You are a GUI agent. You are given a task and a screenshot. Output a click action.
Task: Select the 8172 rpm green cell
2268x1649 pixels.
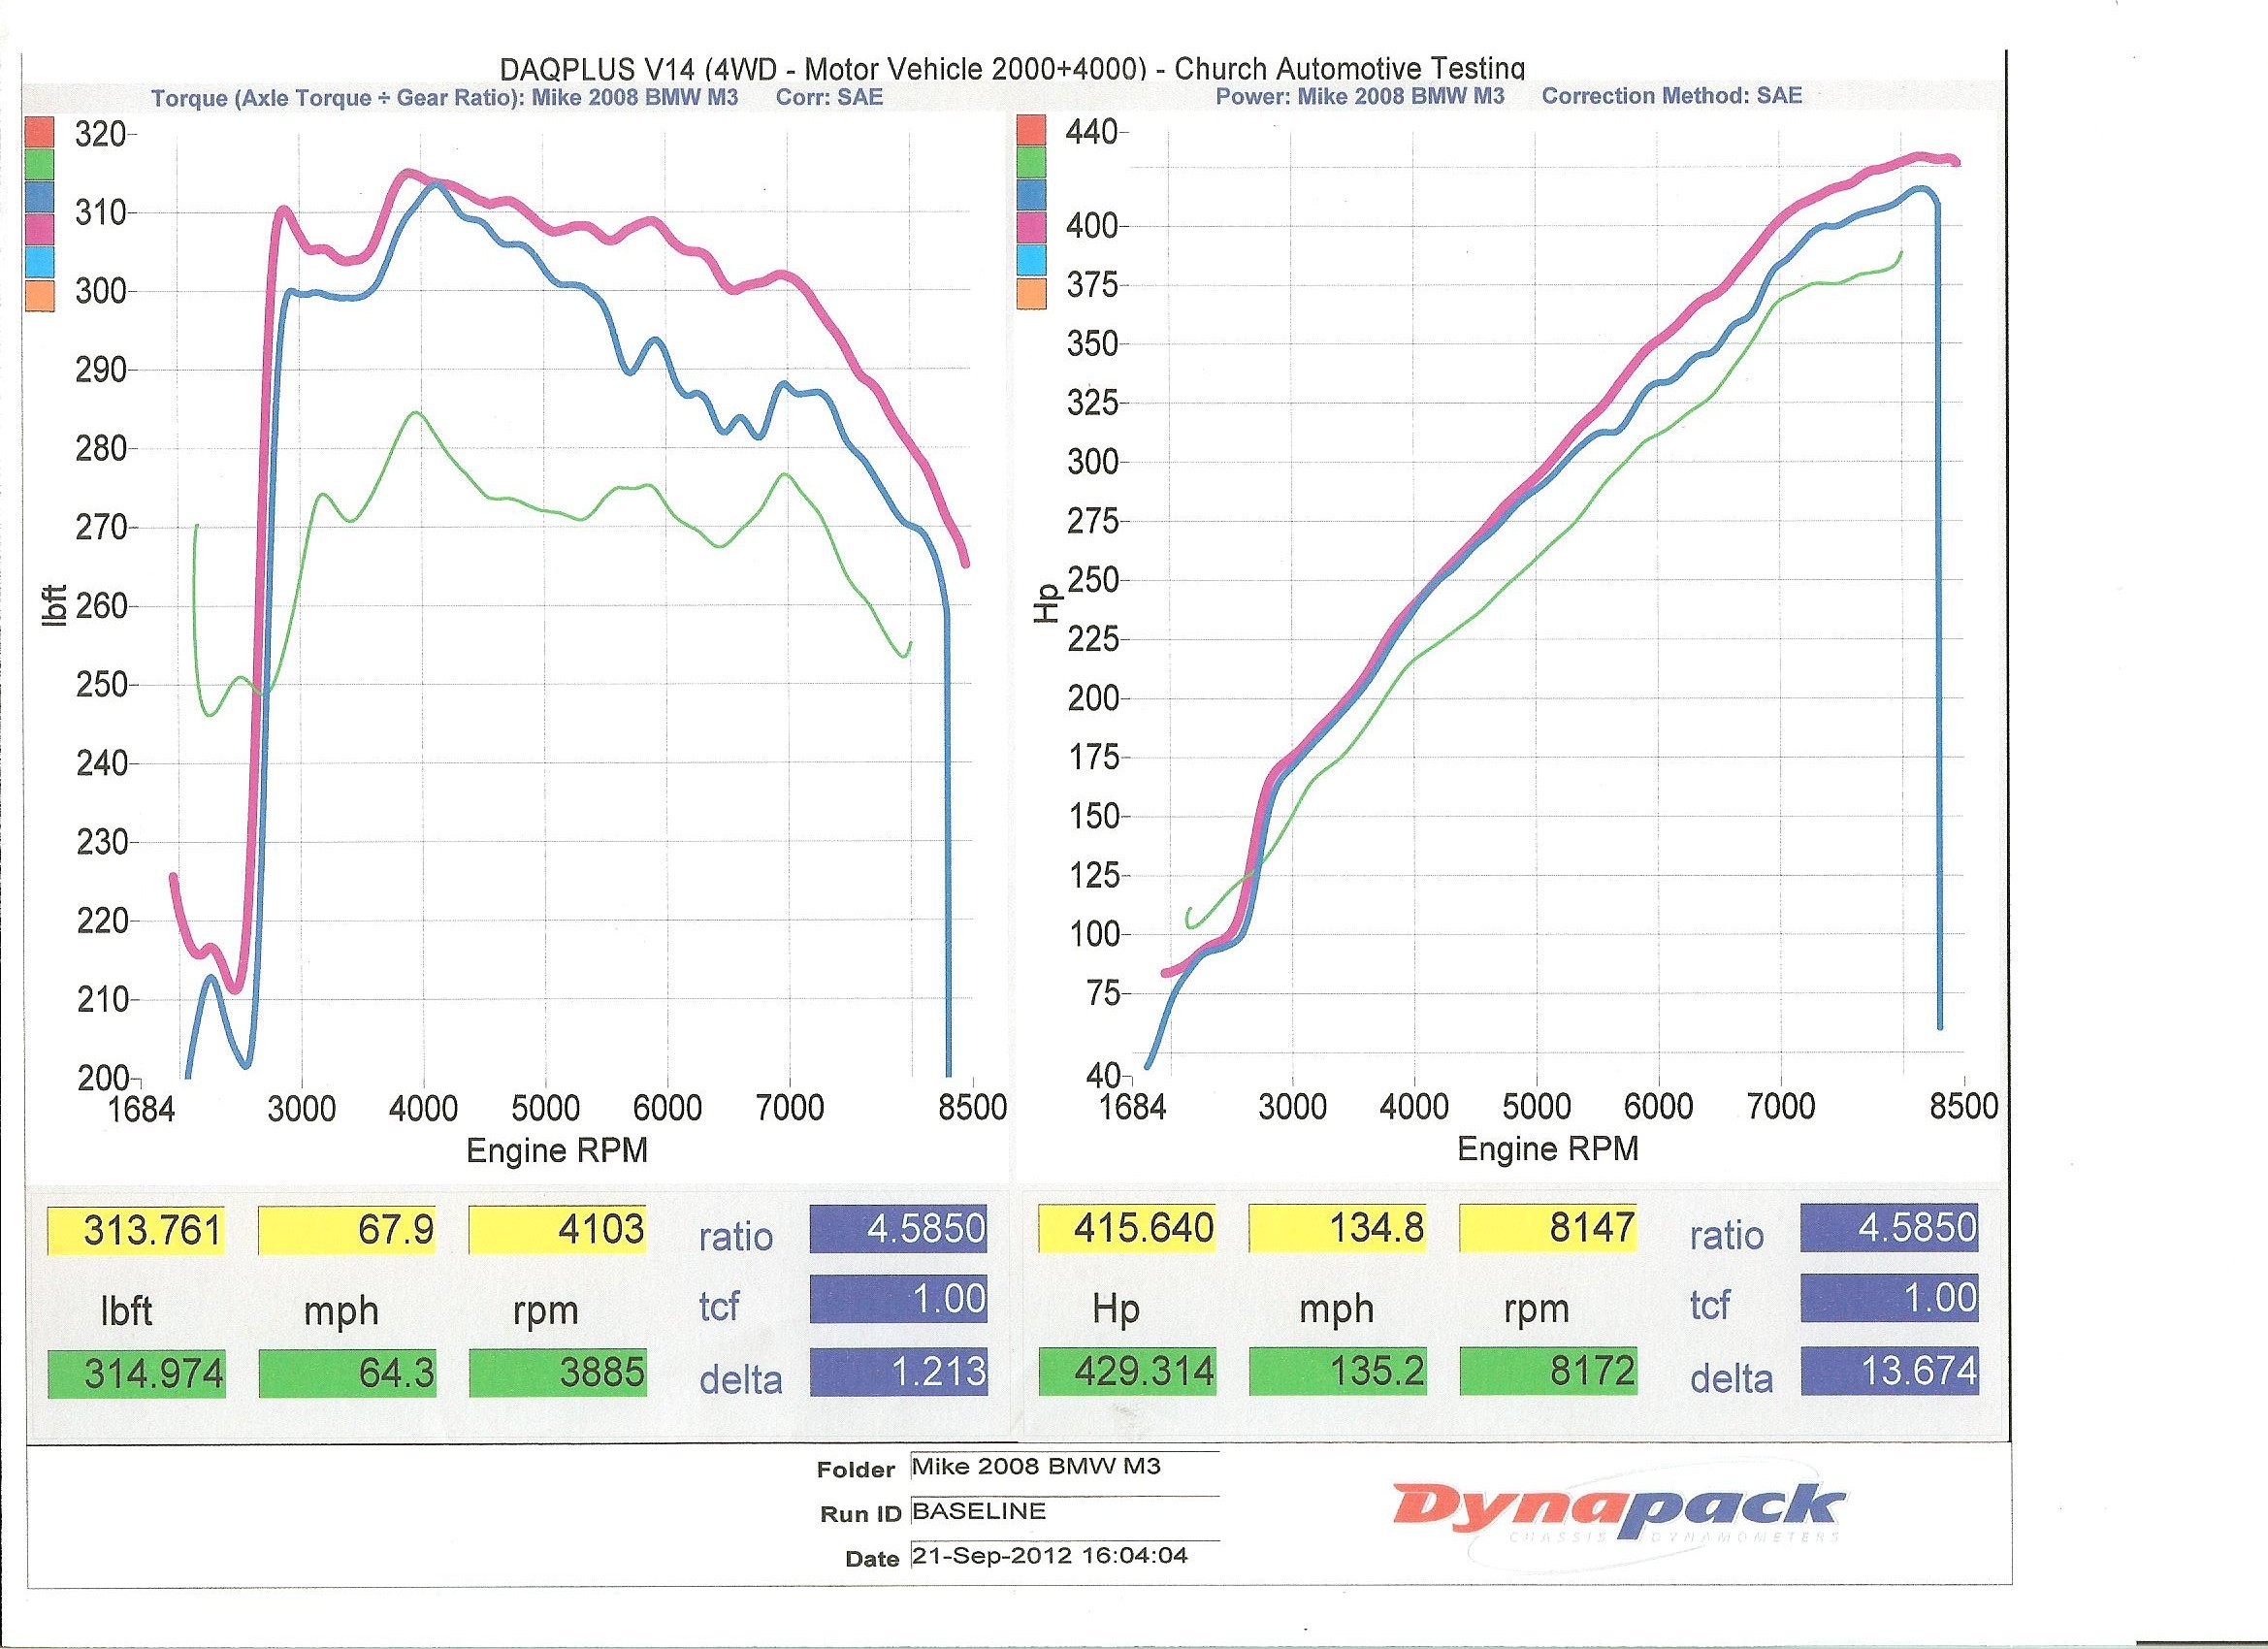pos(1548,1371)
